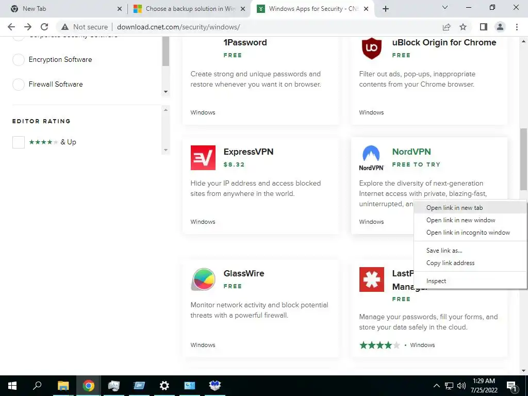Select Save link as... from context menu
Viewport: 528px width, 396px height.
click(x=470, y=251)
